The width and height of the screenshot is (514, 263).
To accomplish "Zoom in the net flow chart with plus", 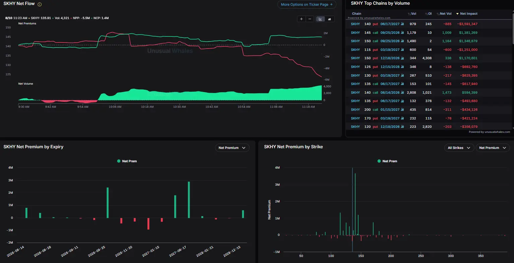I will point(301,19).
